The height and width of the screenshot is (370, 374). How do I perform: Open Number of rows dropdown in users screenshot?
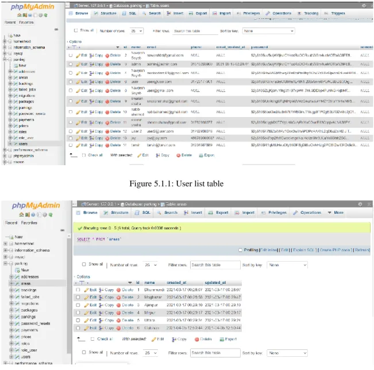coord(136,31)
